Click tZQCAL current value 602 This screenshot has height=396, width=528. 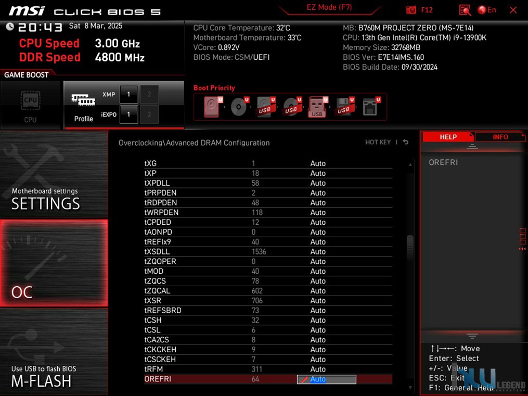[x=257, y=290]
